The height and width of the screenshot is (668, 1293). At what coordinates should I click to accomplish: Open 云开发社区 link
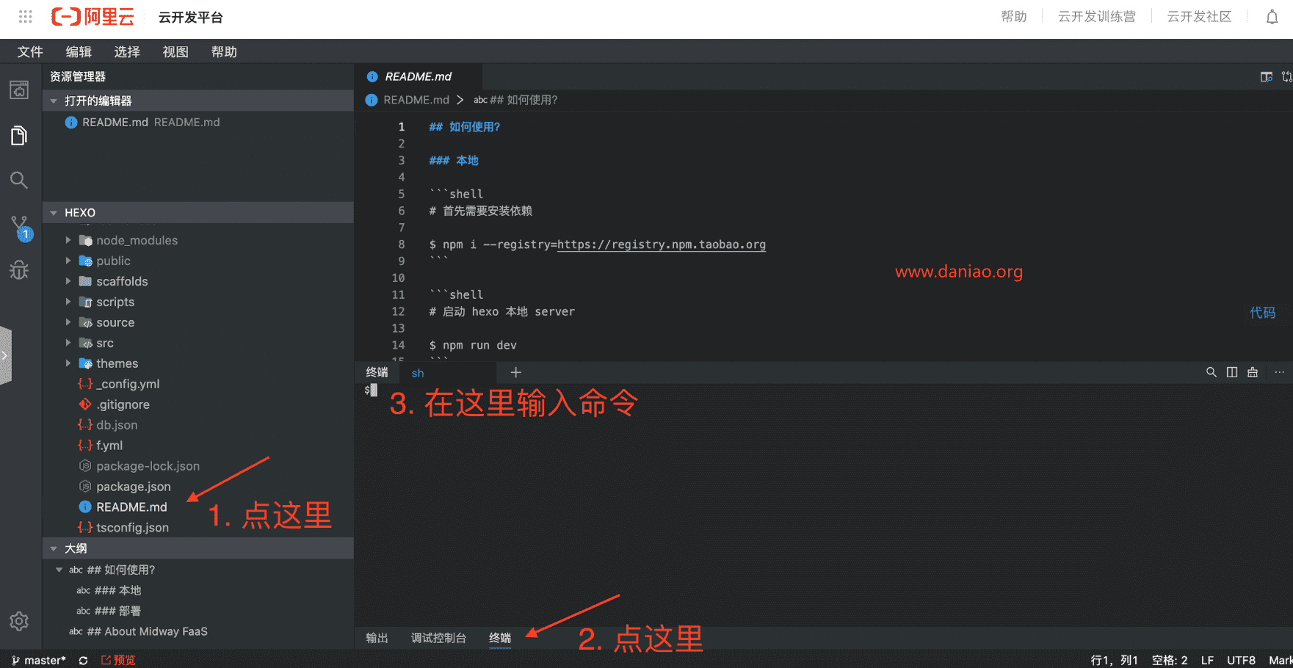(1199, 16)
